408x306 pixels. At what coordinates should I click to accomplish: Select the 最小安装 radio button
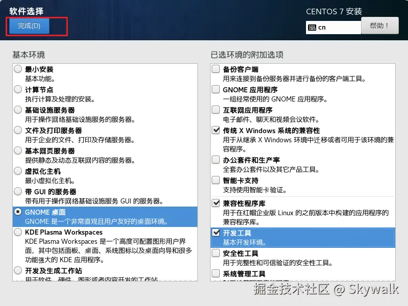click(x=18, y=69)
